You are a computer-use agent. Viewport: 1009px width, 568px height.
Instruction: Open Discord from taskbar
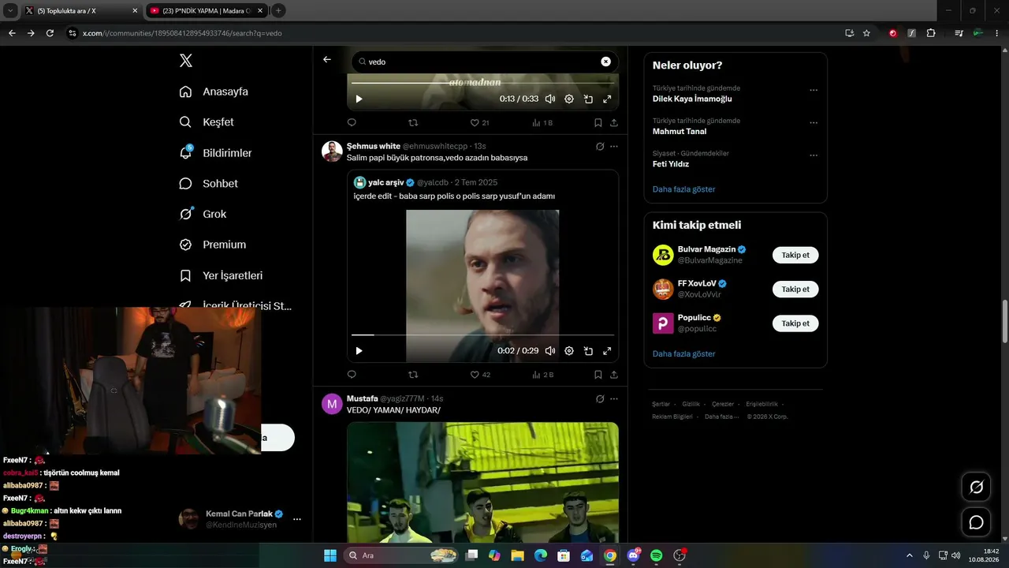[633, 555]
